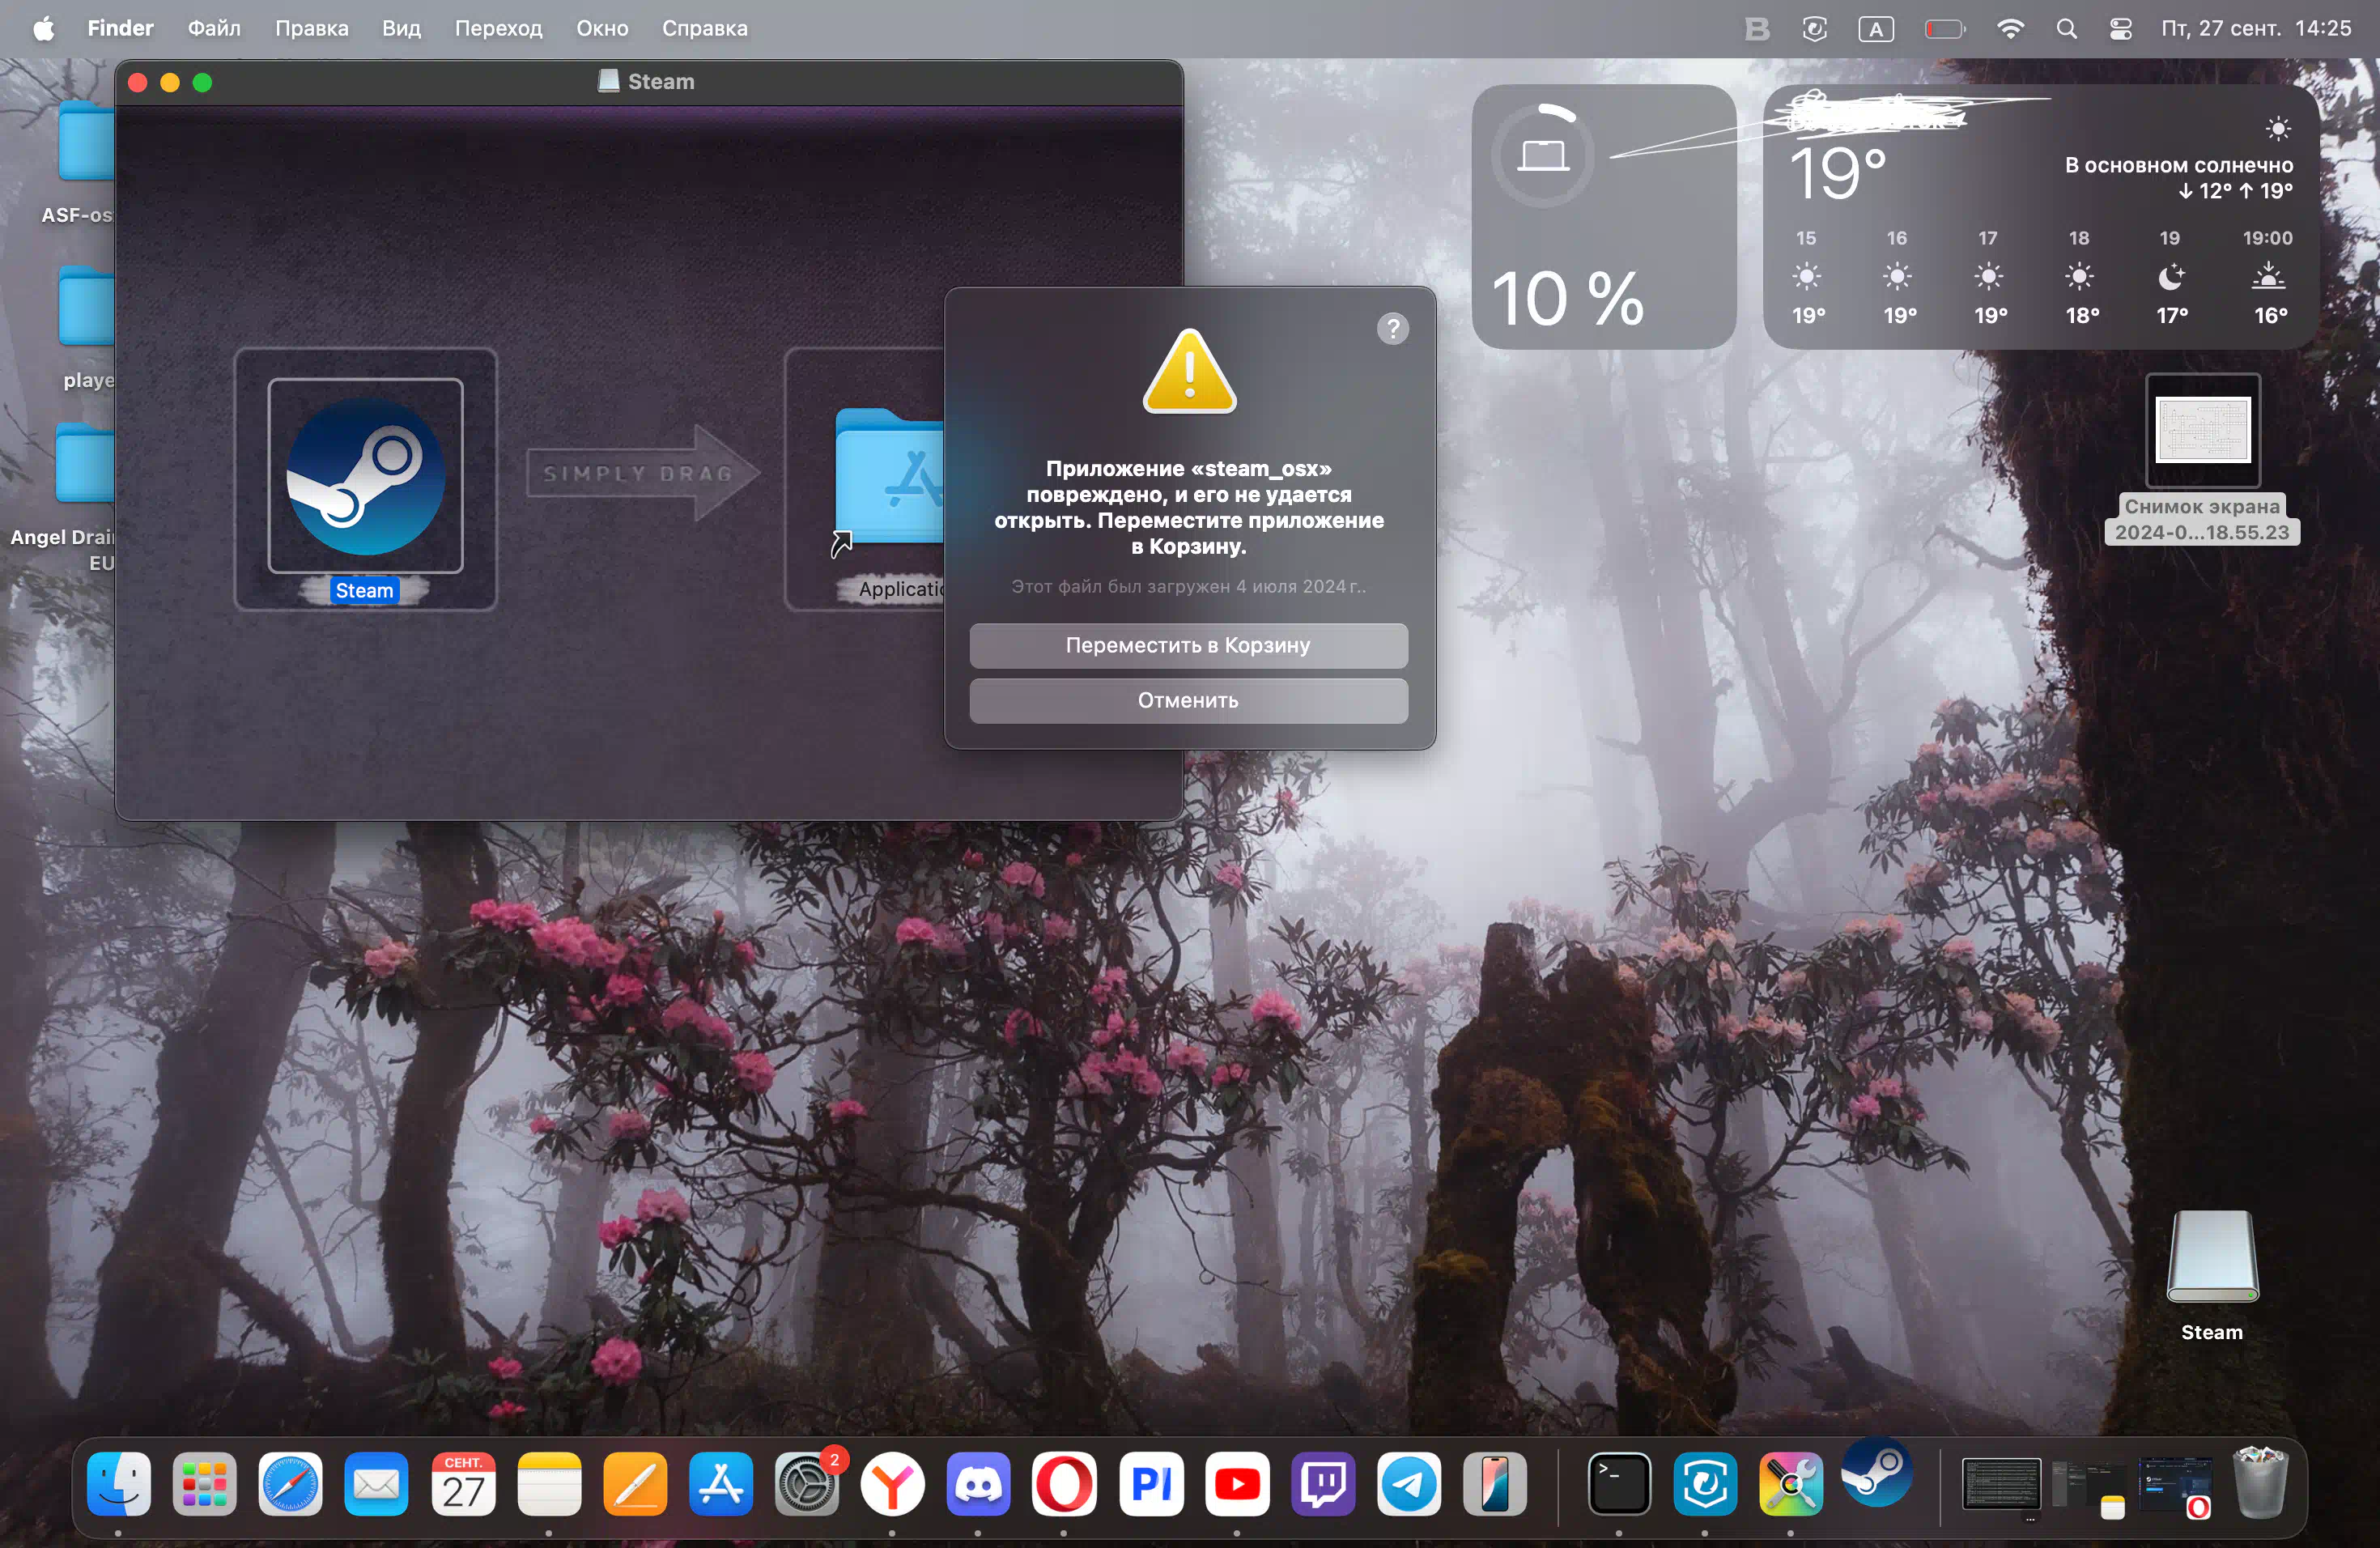Screen dimensions: 2380x1548
Task: Open Launchpad from the dock
Action: (x=204, y=1483)
